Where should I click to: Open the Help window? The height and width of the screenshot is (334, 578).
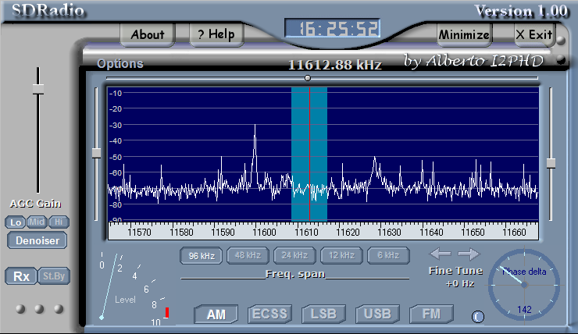(x=216, y=34)
